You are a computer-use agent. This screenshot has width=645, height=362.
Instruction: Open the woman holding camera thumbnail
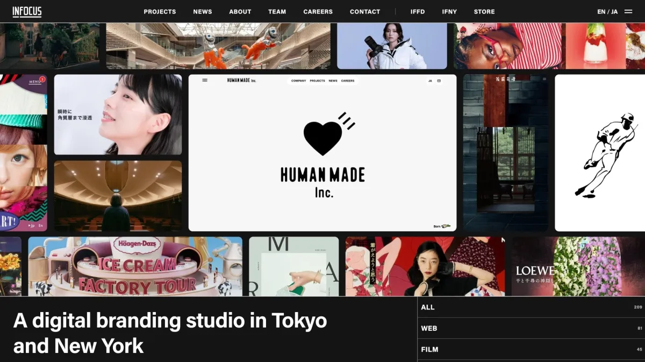coord(392,46)
